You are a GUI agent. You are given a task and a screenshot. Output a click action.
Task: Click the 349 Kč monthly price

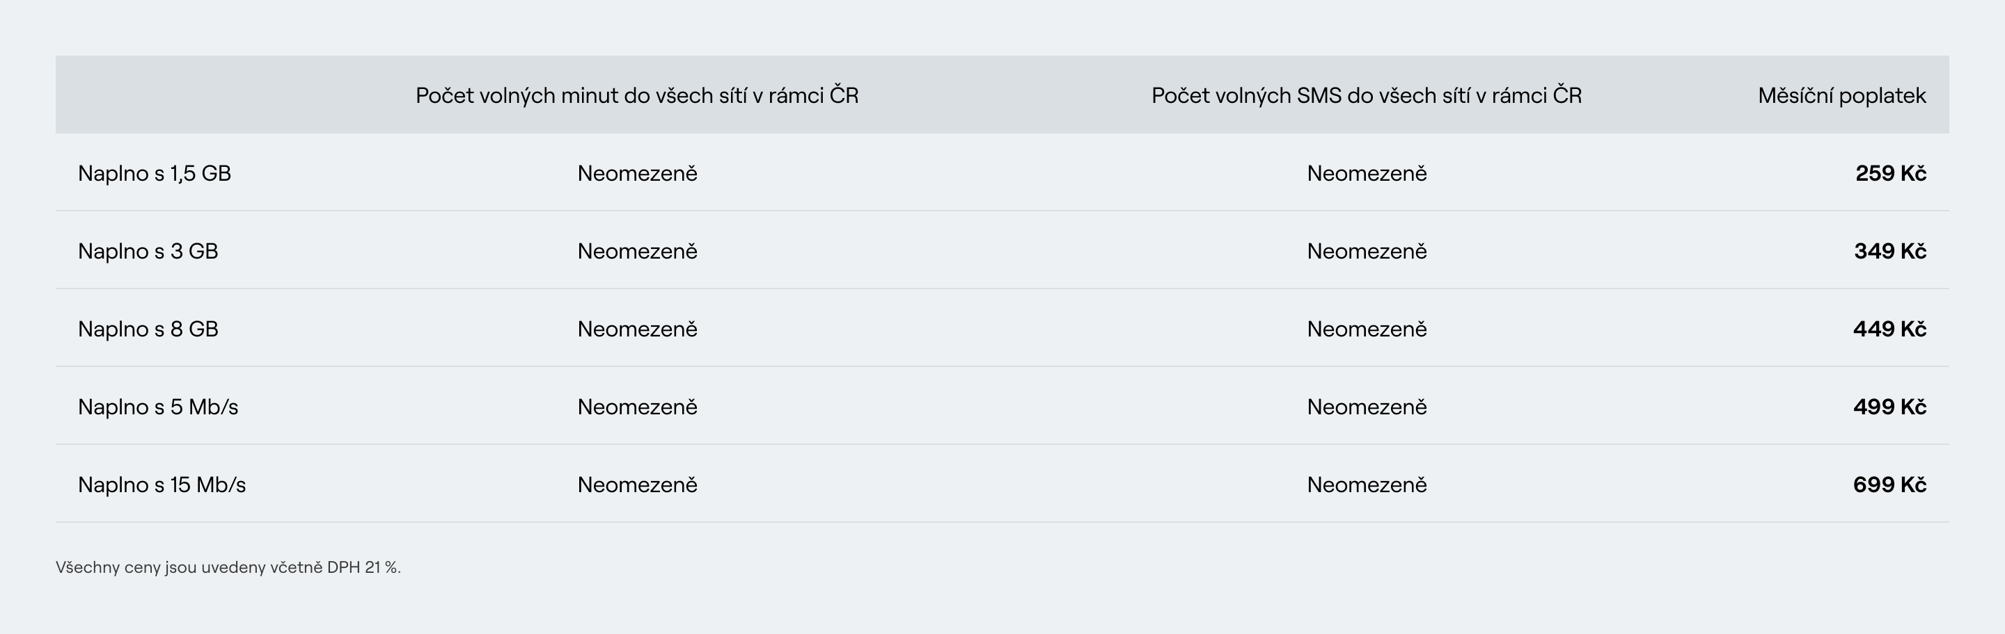[x=1890, y=251]
